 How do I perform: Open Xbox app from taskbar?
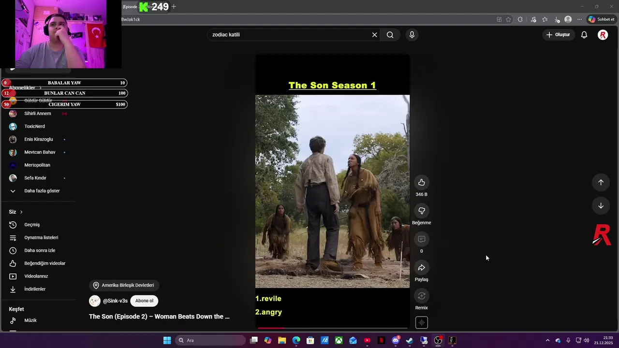pyautogui.click(x=339, y=340)
